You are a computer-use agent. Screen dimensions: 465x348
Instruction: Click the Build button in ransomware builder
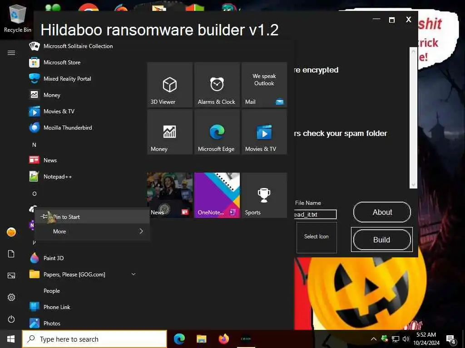[382, 240]
